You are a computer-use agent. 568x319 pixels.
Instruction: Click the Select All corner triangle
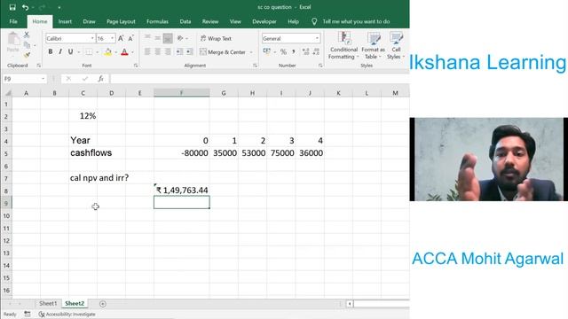(7, 93)
